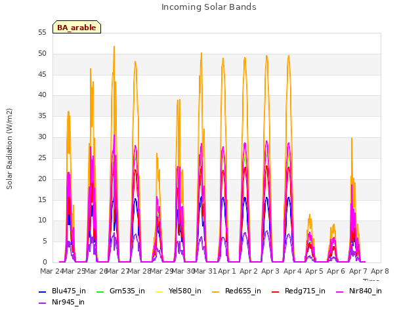Viewport: 420px width, 315px height.
Task: Click the chart title Incoming Solar Bands
Action: 209,7
